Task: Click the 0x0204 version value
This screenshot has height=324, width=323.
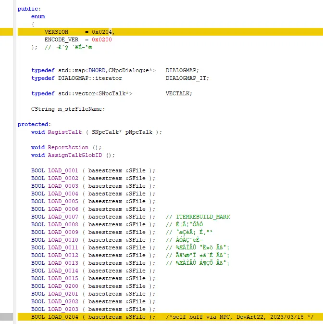Action: pyautogui.click(x=102, y=32)
